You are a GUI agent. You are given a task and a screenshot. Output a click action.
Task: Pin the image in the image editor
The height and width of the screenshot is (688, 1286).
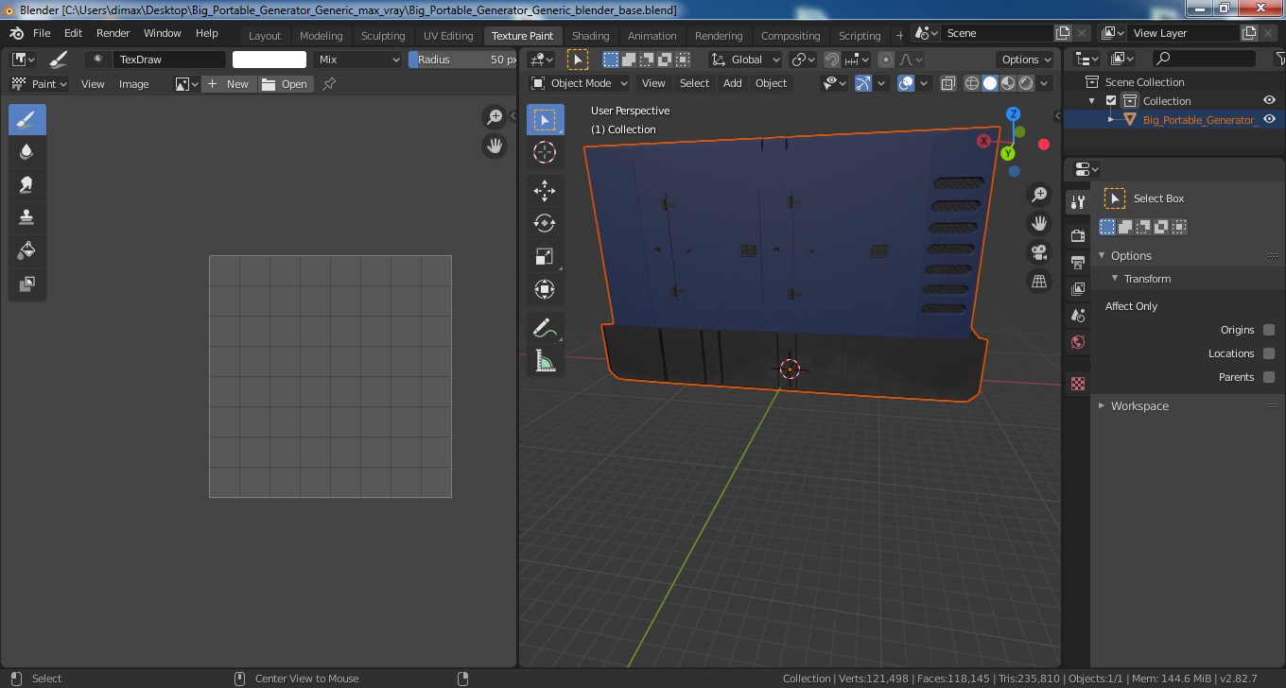point(329,84)
